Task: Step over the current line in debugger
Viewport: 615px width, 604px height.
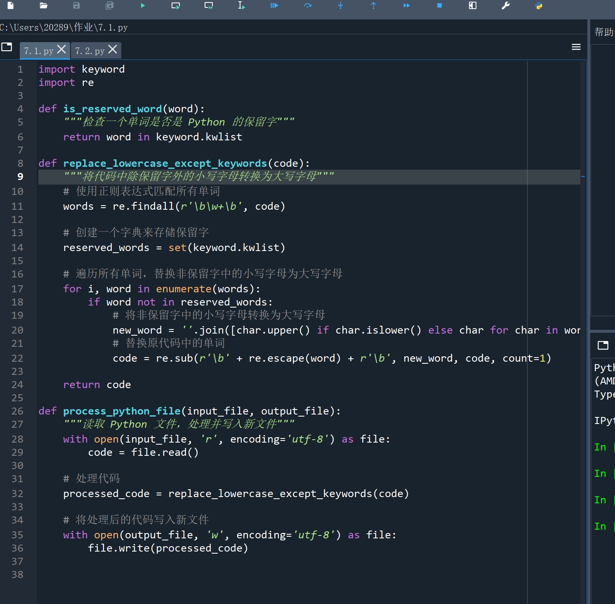Action: pos(308,5)
